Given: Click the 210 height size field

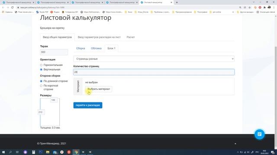Looking at the screenshot, I should tap(41, 112).
